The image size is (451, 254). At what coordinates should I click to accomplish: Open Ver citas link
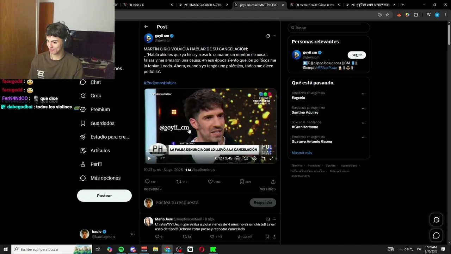tap(268, 189)
